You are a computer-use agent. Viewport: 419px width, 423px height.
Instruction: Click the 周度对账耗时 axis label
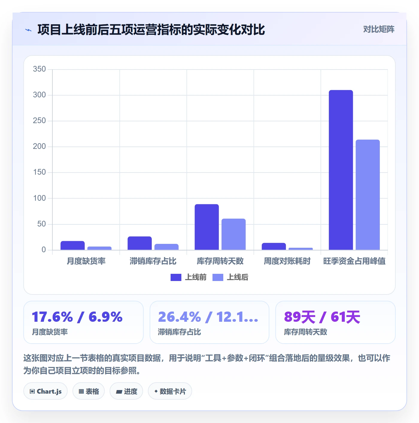pyautogui.click(x=287, y=261)
